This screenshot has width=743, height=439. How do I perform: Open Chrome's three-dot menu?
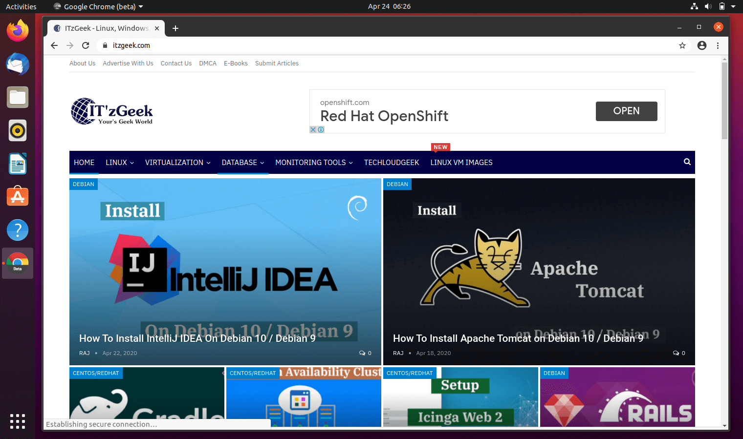[718, 45]
